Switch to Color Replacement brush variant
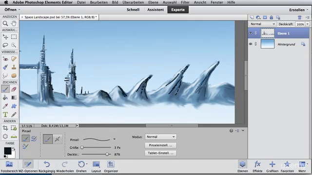This screenshot has width=312, height=175. [25, 146]
